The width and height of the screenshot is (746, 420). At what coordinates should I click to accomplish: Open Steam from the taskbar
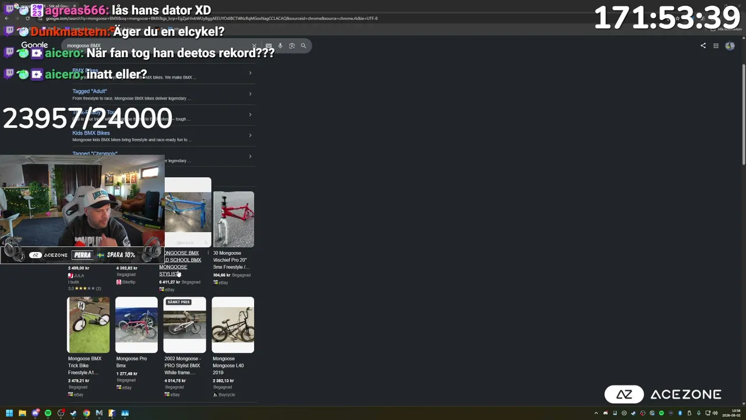tap(73, 413)
